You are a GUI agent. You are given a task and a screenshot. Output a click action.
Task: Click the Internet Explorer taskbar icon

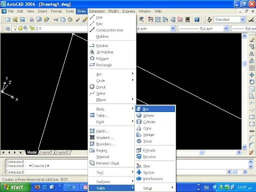point(44,187)
